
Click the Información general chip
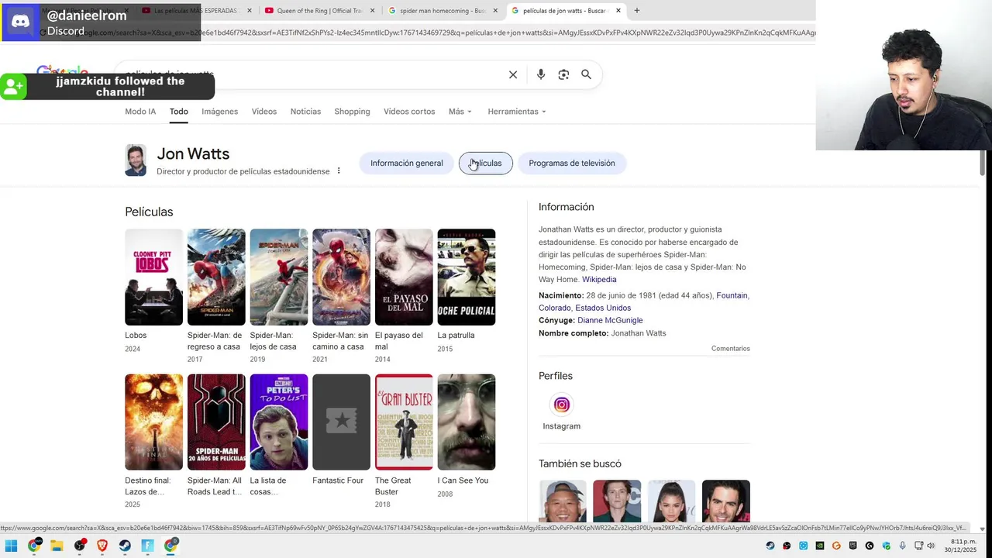(x=407, y=163)
